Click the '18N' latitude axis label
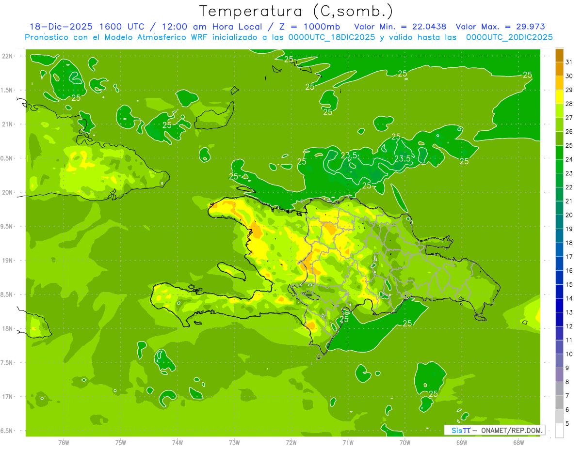582x449 pixels. (8, 328)
